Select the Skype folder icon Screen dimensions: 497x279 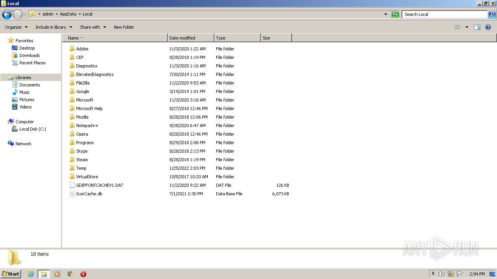72,151
